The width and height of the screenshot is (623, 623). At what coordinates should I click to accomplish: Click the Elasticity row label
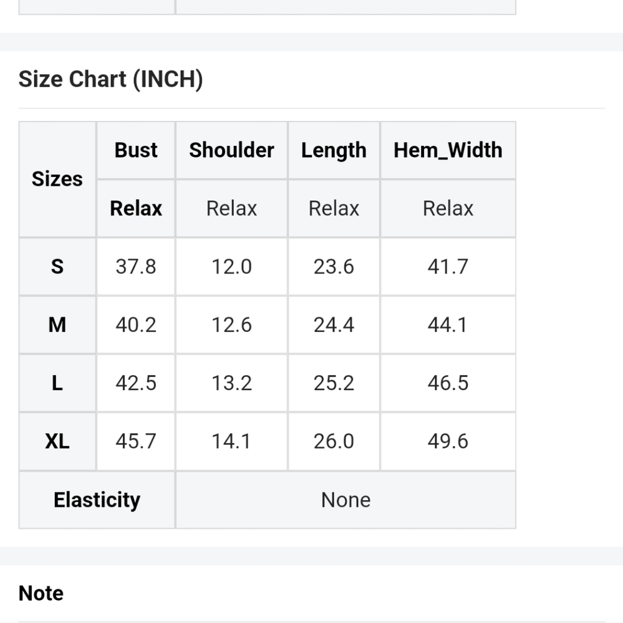(97, 500)
